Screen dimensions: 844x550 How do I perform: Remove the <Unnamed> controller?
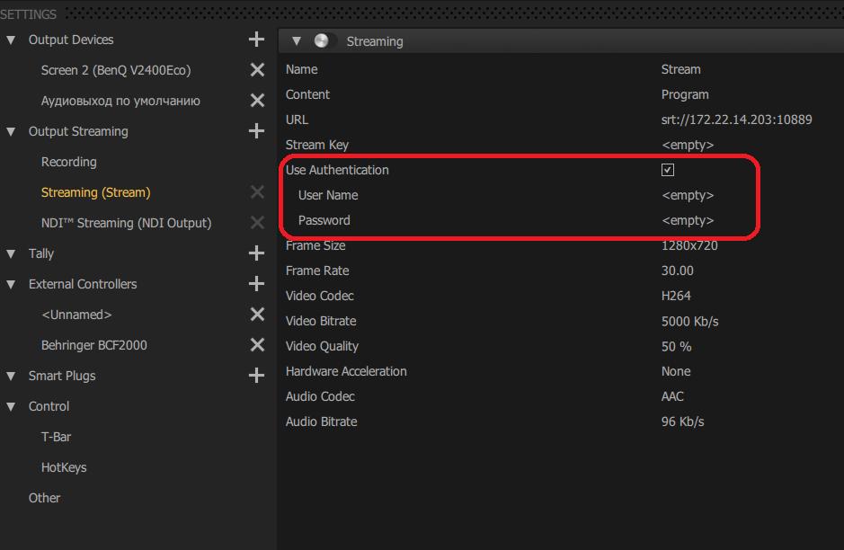(257, 315)
